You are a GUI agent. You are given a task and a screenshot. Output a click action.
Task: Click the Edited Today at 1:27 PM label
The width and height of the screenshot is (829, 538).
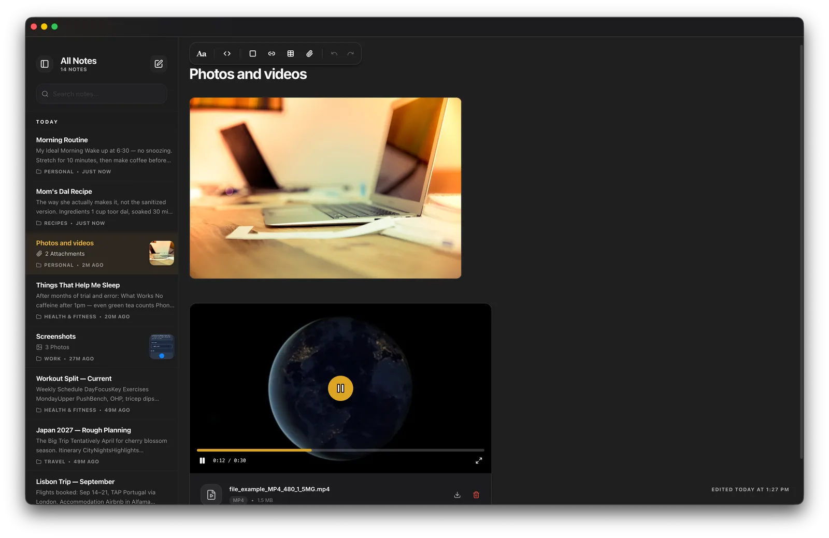(750, 490)
